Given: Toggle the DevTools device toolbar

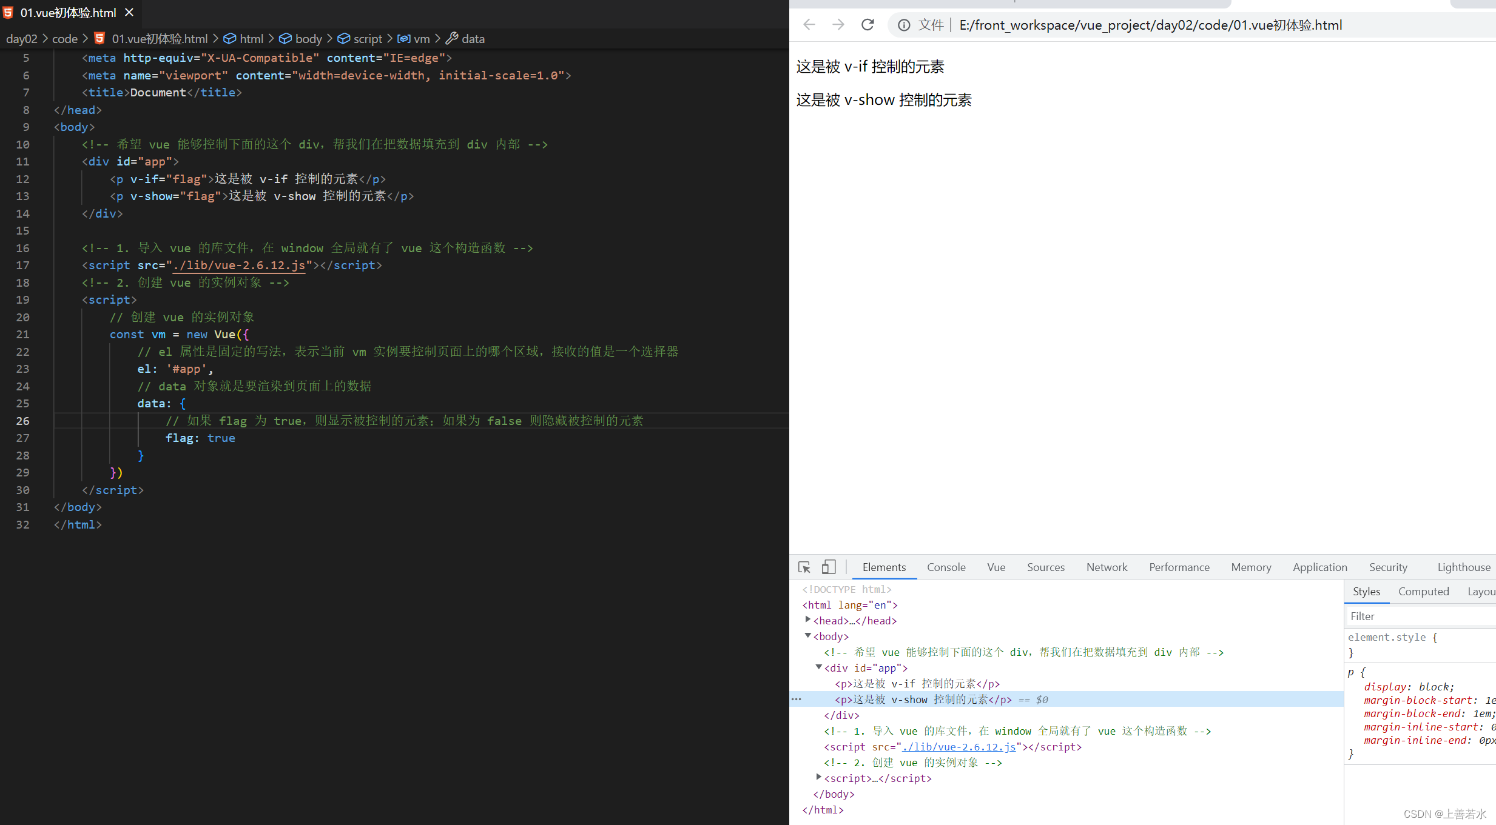Looking at the screenshot, I should point(829,567).
